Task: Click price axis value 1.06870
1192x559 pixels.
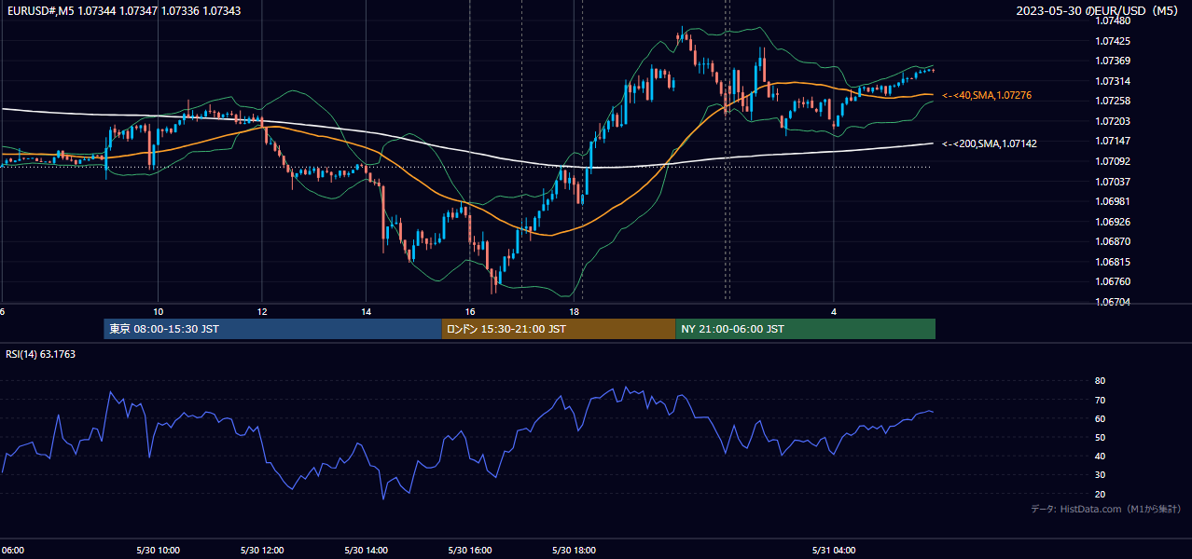Action: 1114,241
